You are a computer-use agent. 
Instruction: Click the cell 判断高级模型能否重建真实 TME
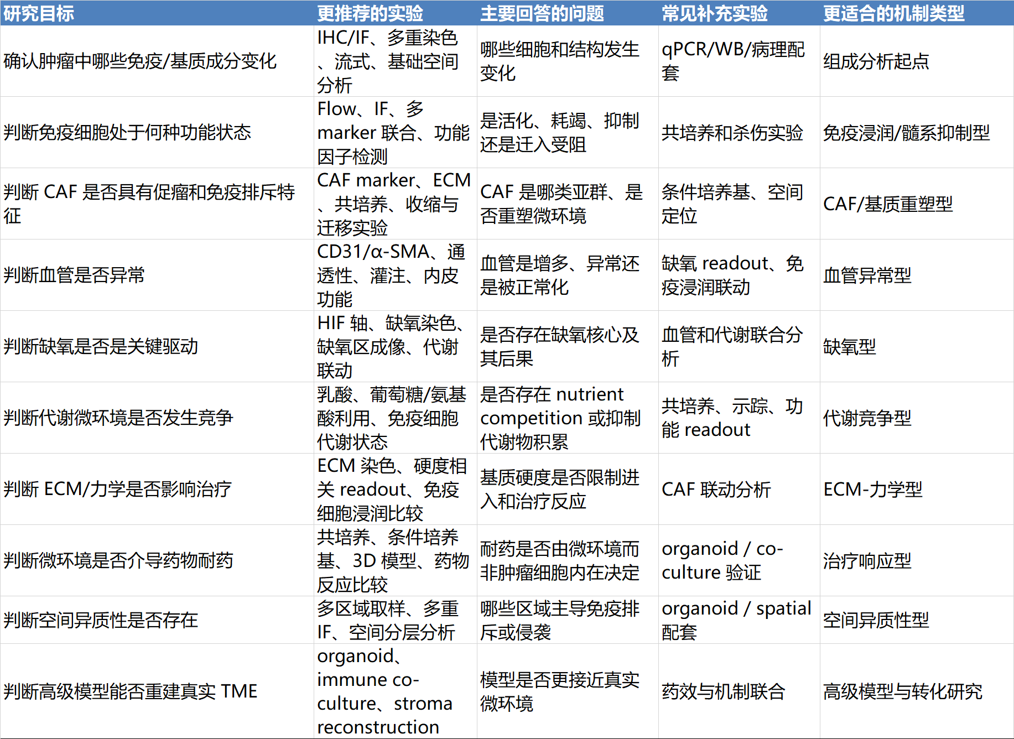point(131,691)
